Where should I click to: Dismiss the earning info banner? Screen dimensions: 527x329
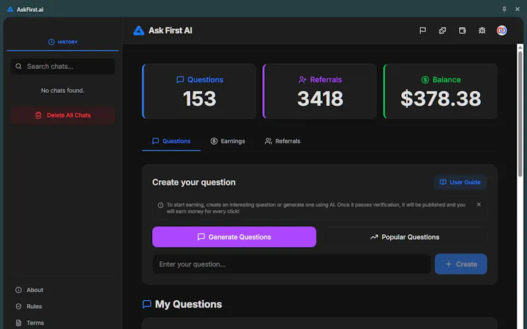pyautogui.click(x=479, y=205)
